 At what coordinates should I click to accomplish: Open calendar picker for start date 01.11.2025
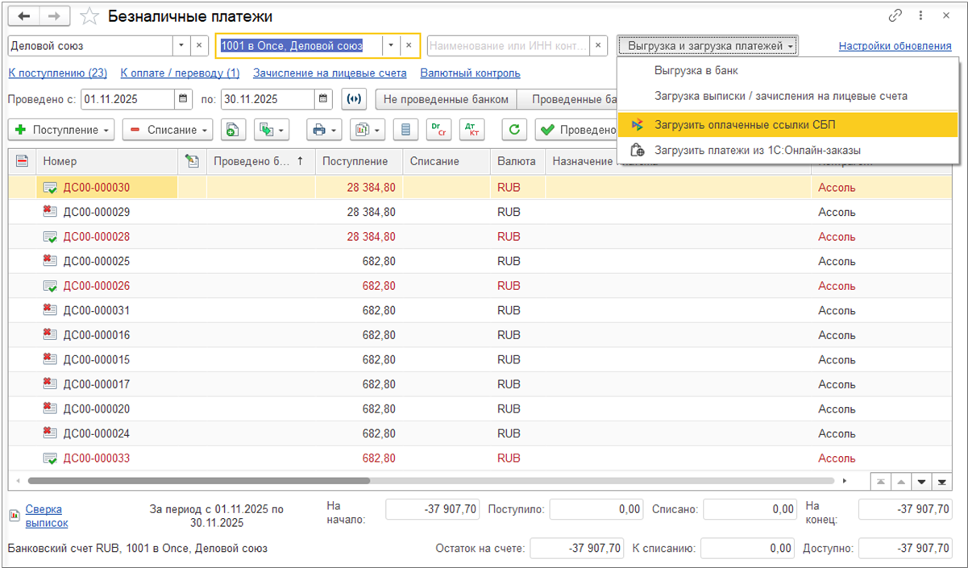[x=184, y=99]
